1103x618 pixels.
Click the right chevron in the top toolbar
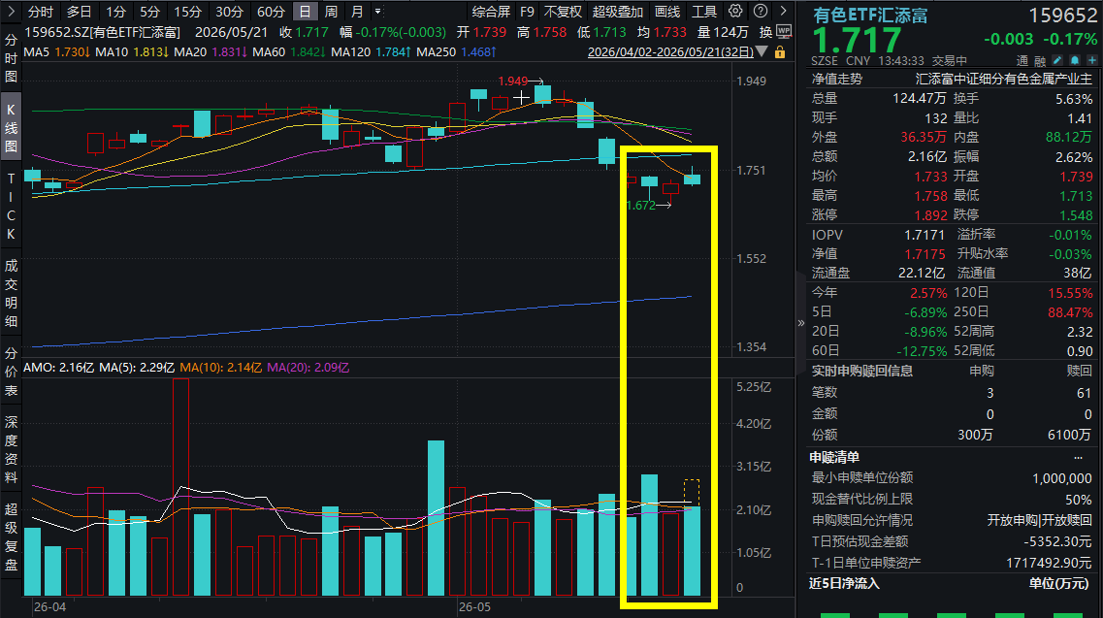[x=783, y=11]
